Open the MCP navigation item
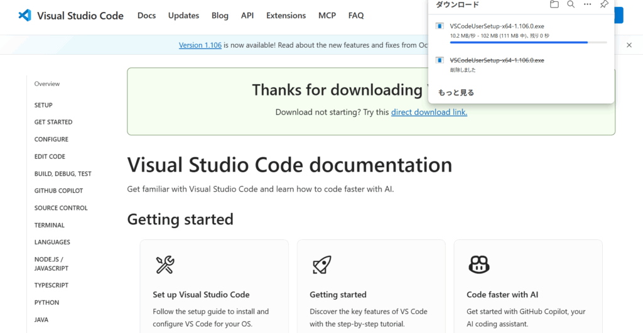 click(327, 16)
